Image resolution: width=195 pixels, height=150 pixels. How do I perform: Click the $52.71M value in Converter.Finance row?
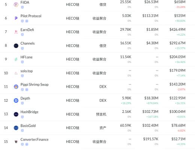[178, 139]
